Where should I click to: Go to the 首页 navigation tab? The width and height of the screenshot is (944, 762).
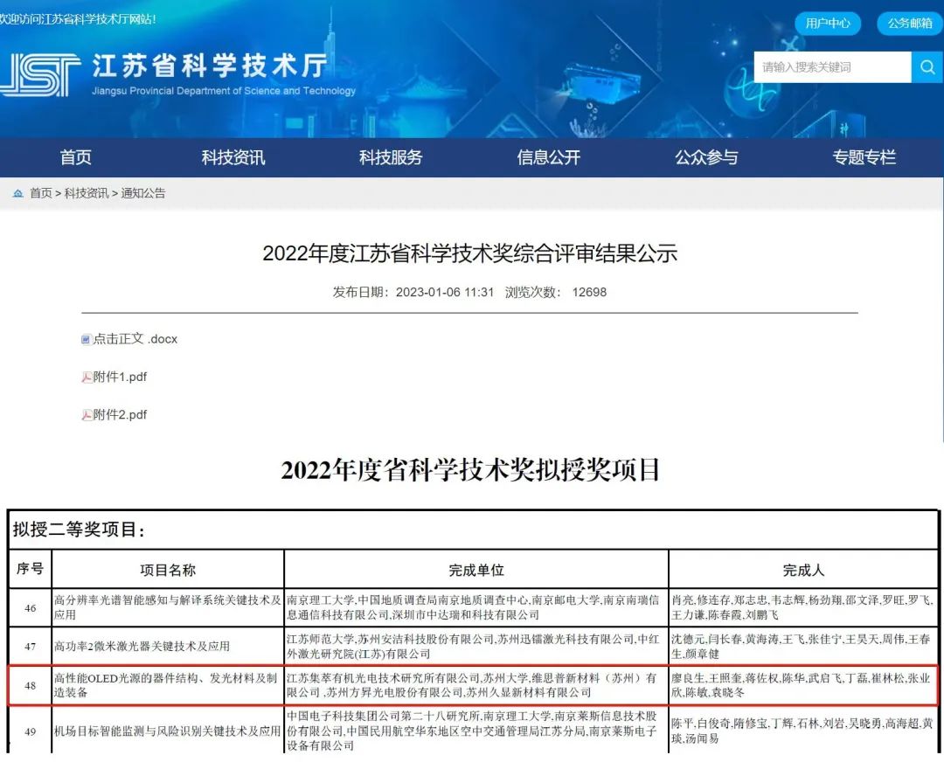tap(76, 157)
